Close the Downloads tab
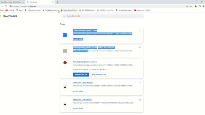Image resolution: width=205 pixels, height=115 pixels. click(53, 2)
